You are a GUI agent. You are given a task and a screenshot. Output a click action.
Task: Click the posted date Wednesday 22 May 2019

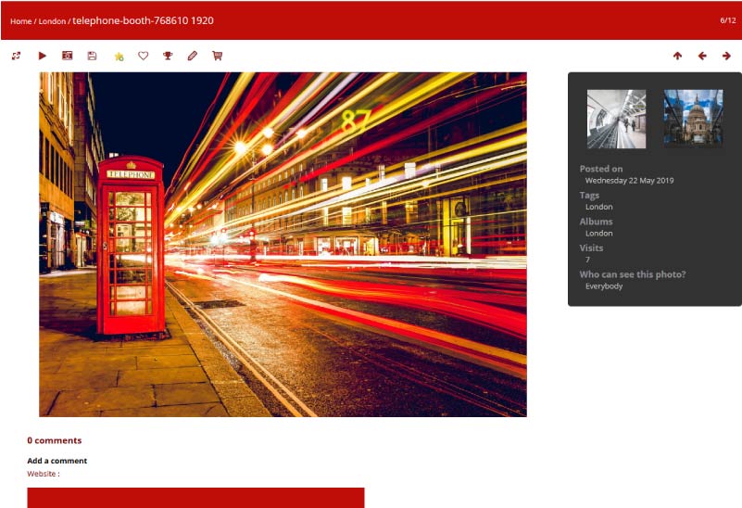pos(629,181)
